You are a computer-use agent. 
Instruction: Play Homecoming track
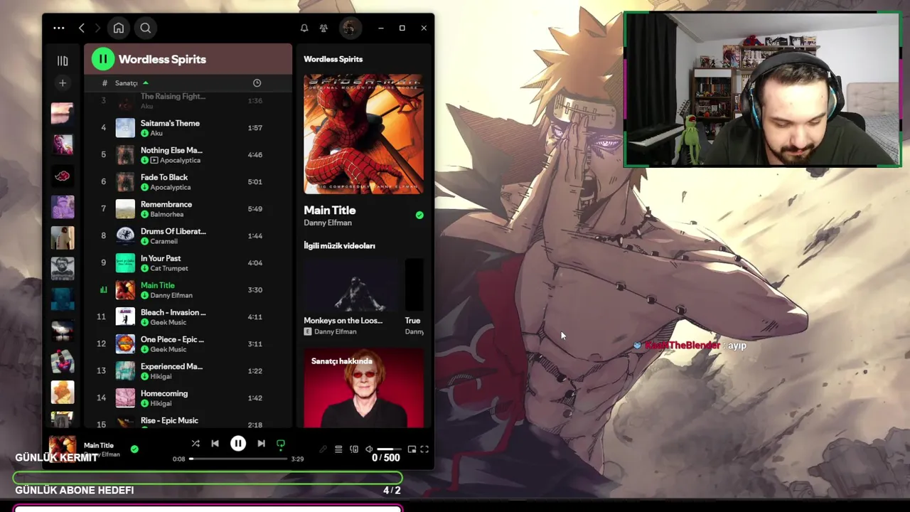pos(188,398)
